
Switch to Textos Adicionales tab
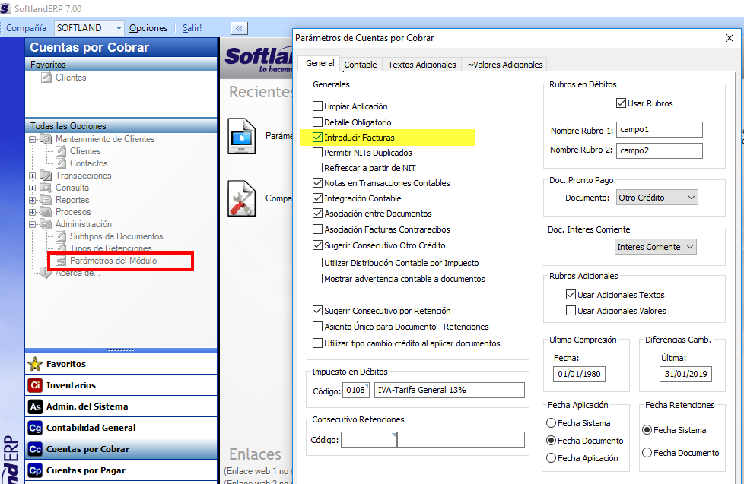coord(421,65)
